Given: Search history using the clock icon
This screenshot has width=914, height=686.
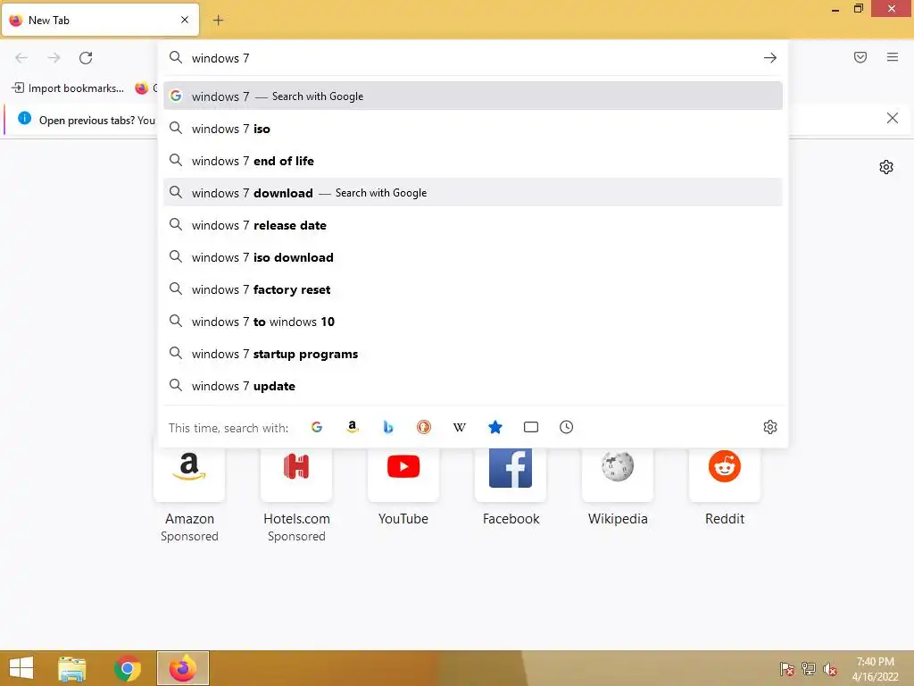Looking at the screenshot, I should point(567,427).
